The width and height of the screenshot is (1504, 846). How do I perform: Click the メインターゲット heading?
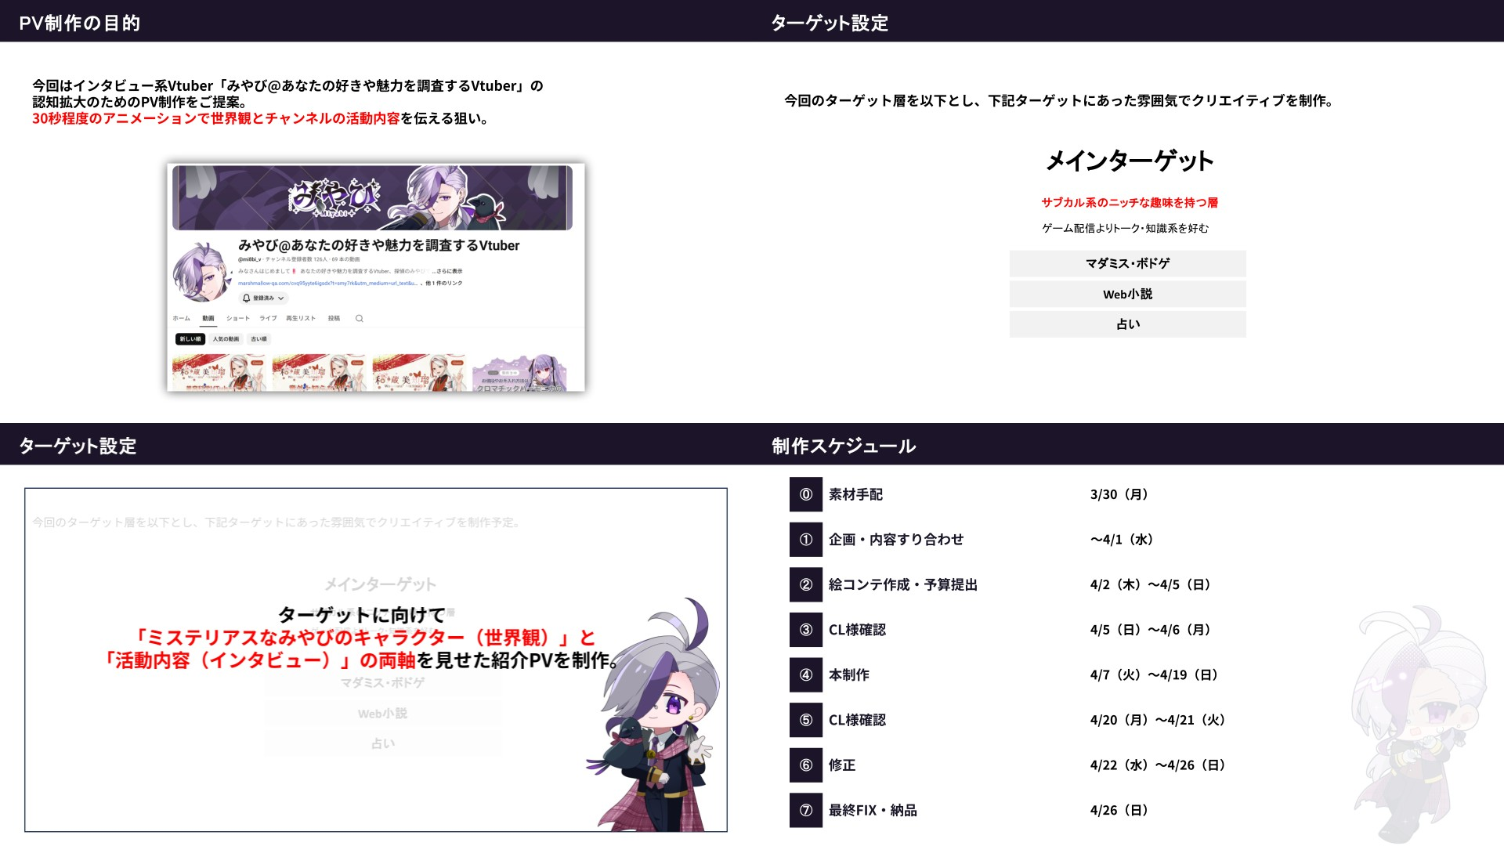coord(1129,161)
